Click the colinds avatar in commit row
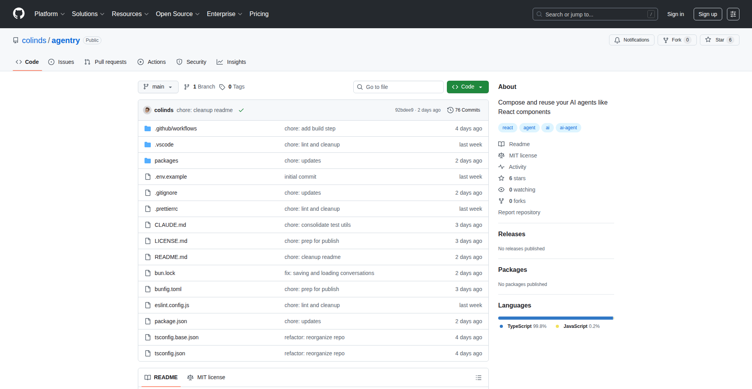This screenshot has width=752, height=389. click(x=147, y=110)
